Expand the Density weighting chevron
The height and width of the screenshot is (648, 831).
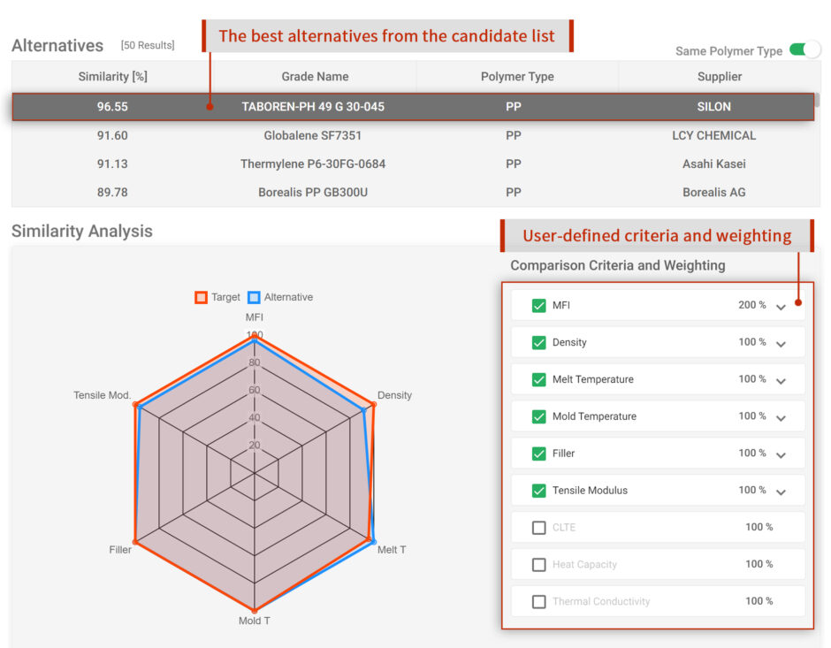point(781,344)
